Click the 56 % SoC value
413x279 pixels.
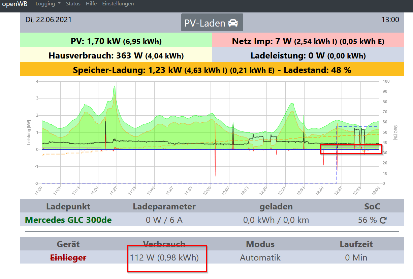tap(368, 221)
